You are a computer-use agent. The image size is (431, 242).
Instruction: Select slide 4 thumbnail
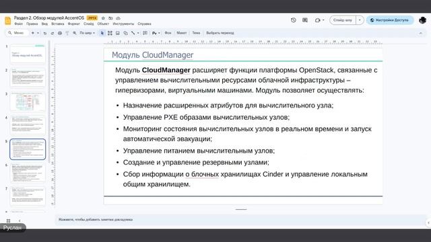click(x=28, y=126)
